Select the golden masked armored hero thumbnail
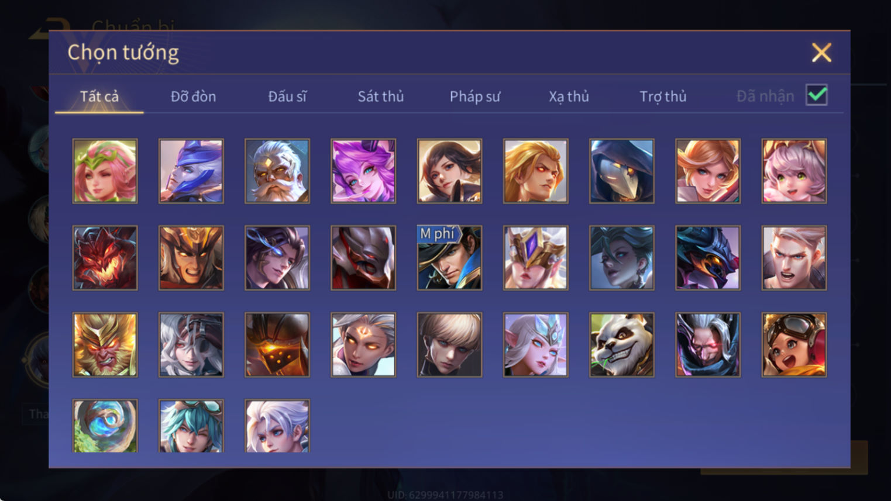 click(535, 258)
